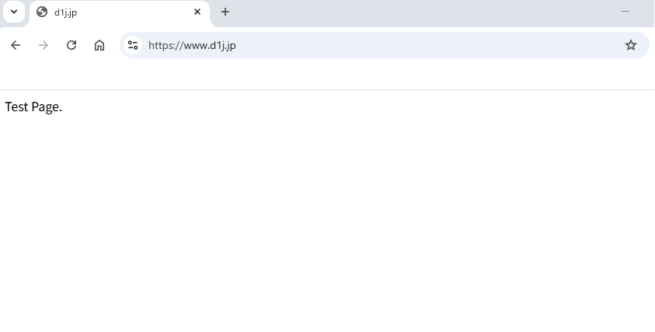Click the word "Page." on the page
Viewport: 655px width, 332px height.
coord(47,107)
